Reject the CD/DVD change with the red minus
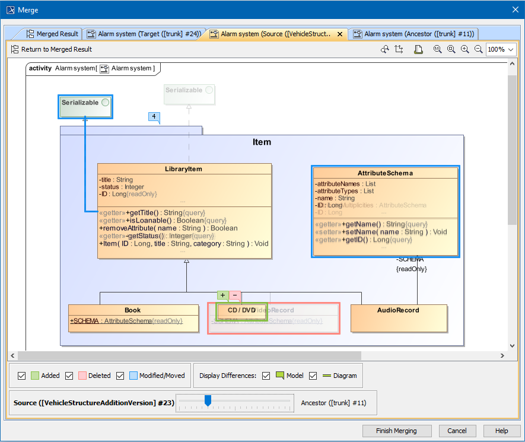 (x=234, y=295)
